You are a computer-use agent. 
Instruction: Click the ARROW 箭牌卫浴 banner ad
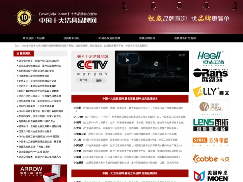point(40,173)
